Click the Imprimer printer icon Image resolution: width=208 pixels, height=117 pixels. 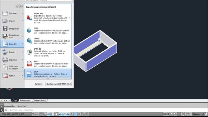click(x=5, y=60)
